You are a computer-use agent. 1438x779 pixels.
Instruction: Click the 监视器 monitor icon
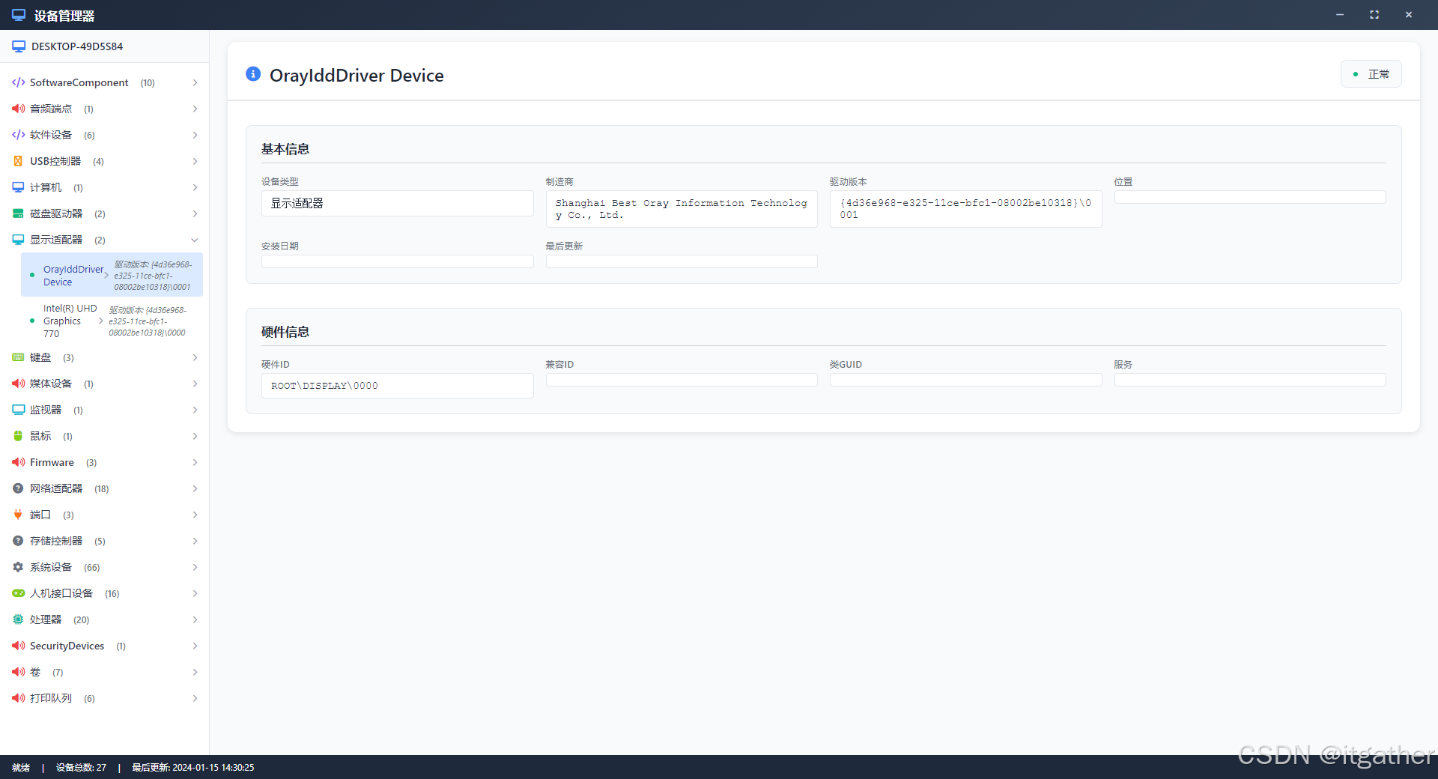[18, 410]
